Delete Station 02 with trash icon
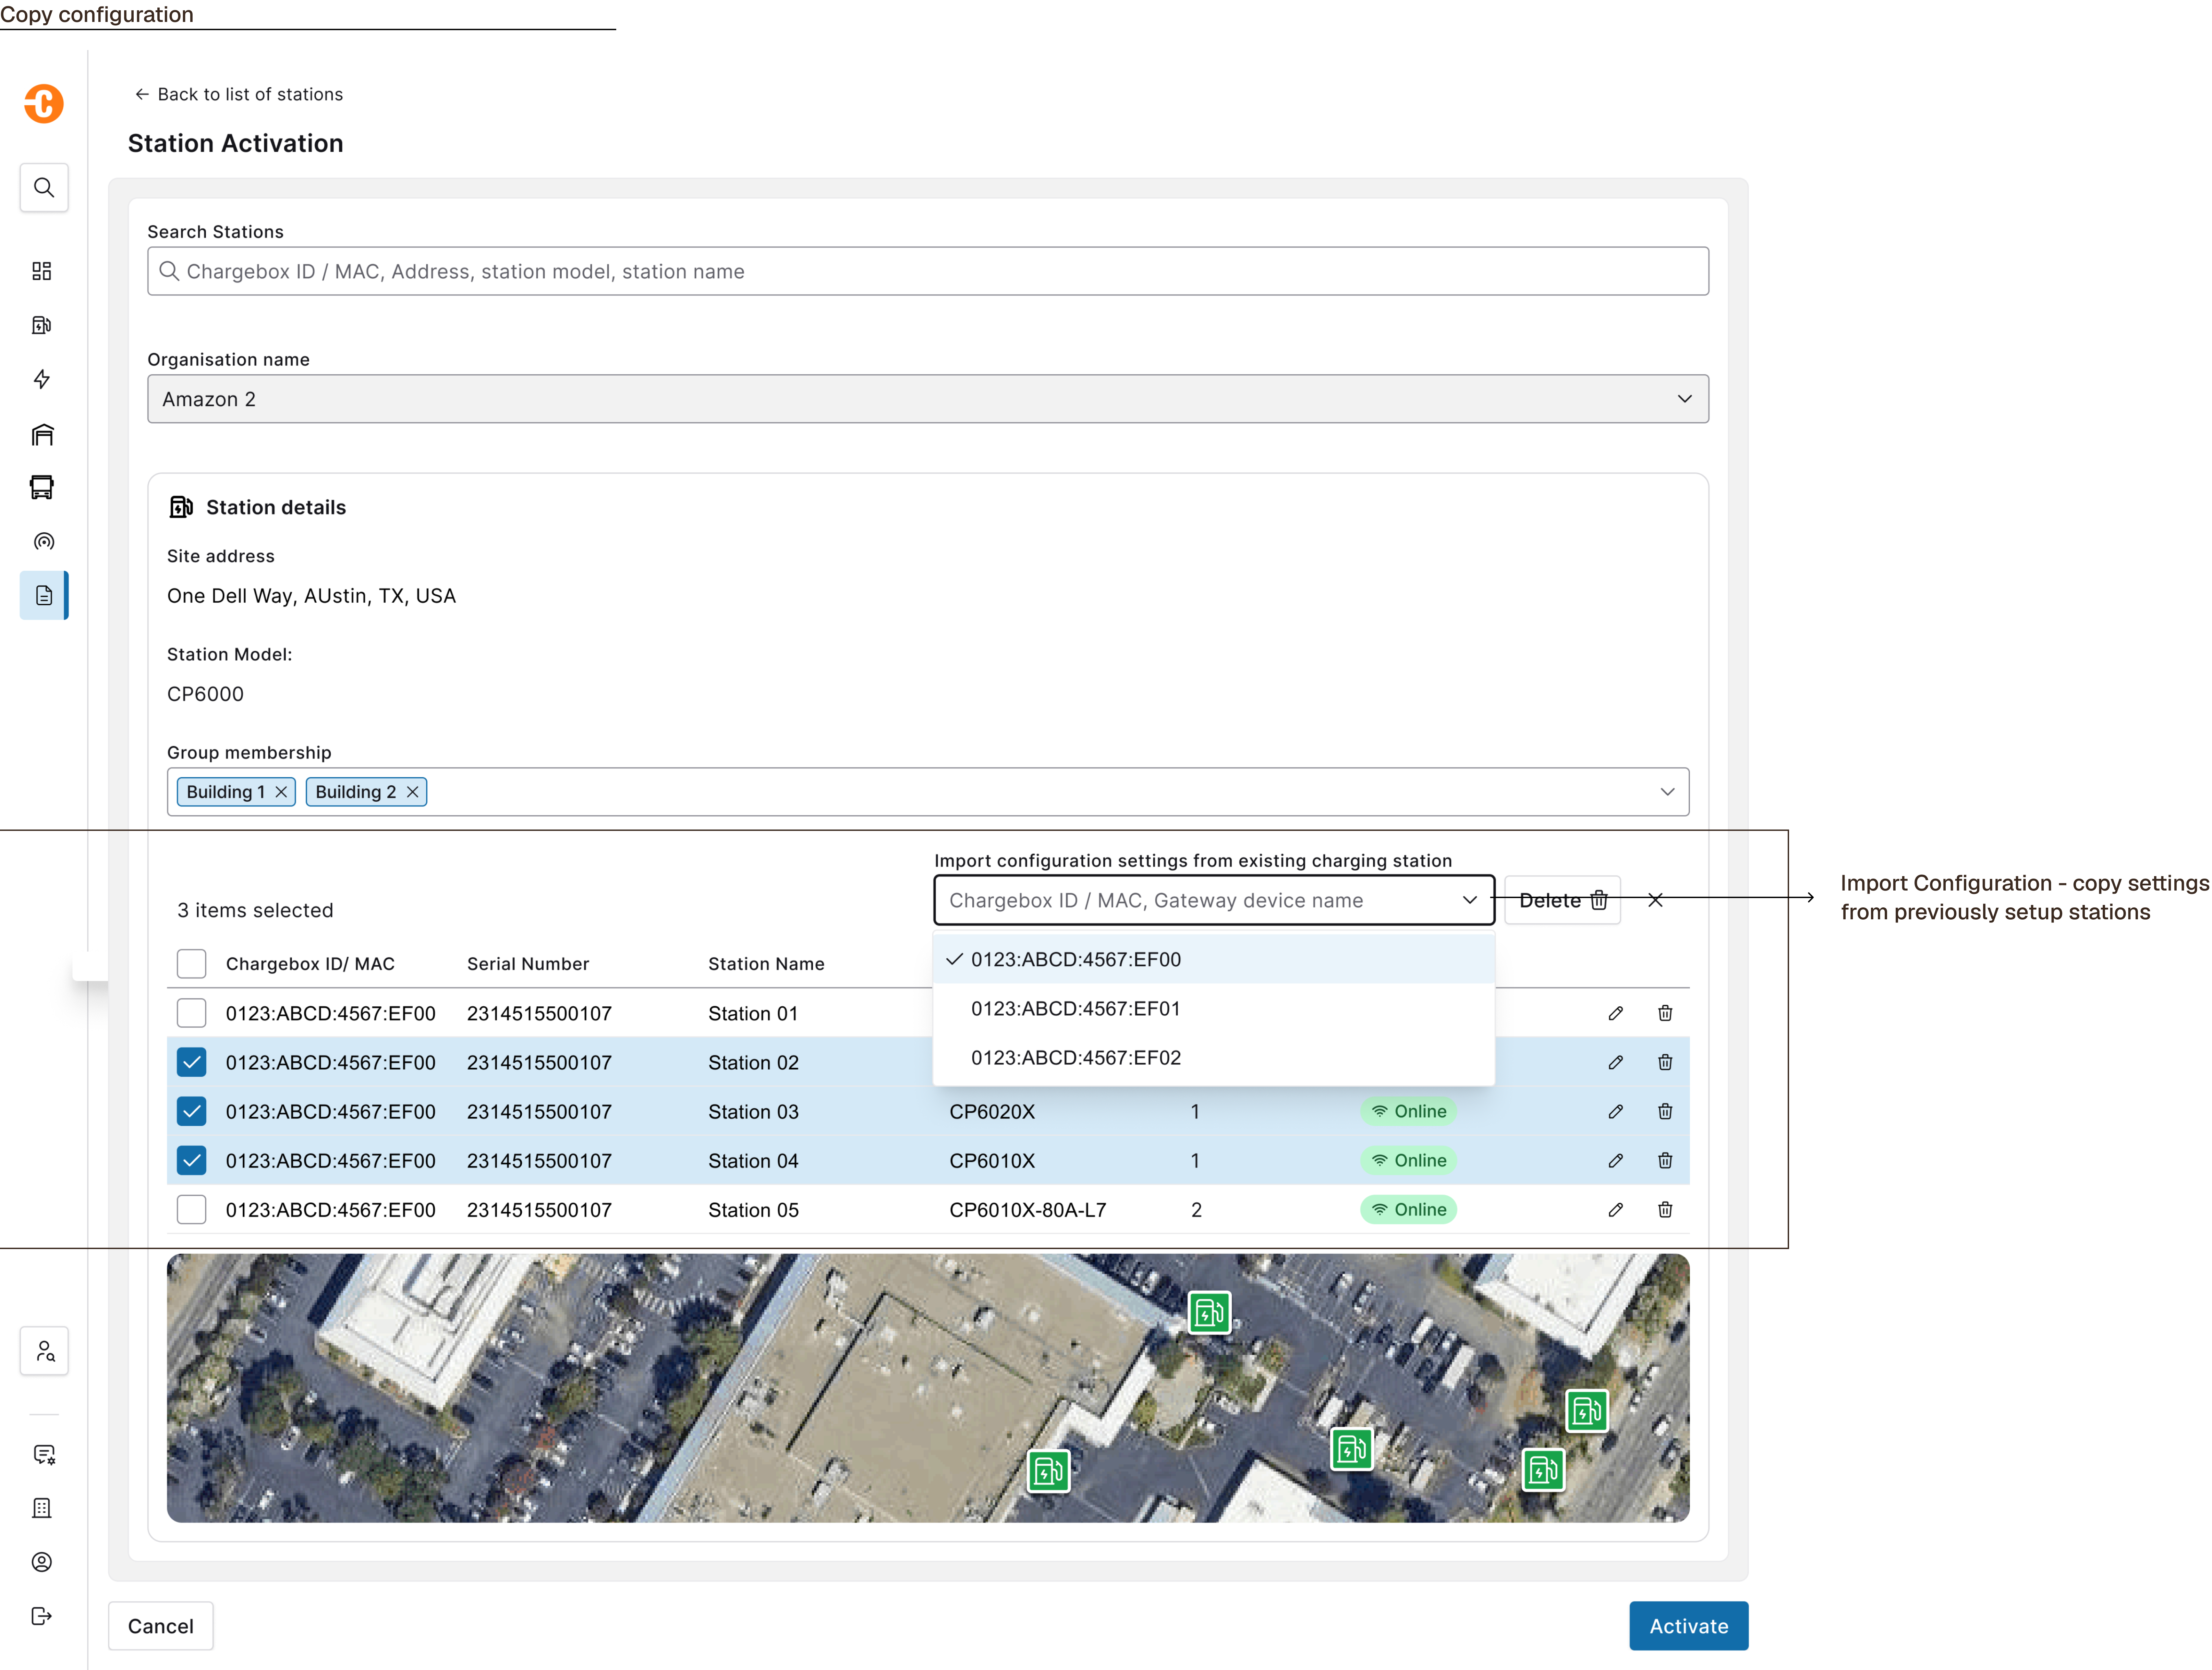This screenshot has width=2212, height=1670. click(x=1665, y=1062)
